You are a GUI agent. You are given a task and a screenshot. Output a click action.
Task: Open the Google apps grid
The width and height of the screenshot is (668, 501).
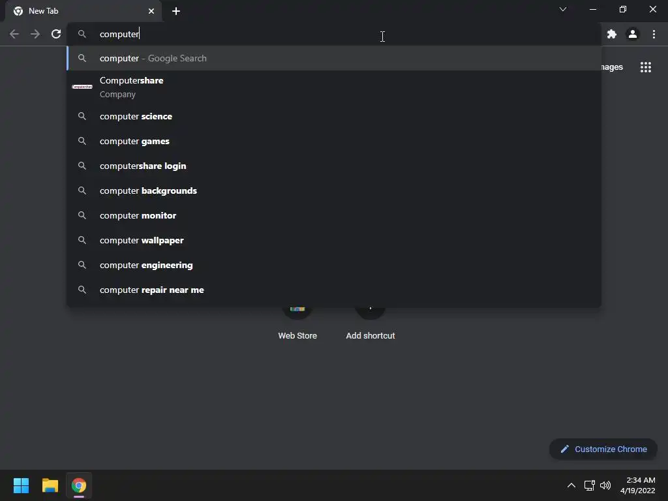[646, 67]
